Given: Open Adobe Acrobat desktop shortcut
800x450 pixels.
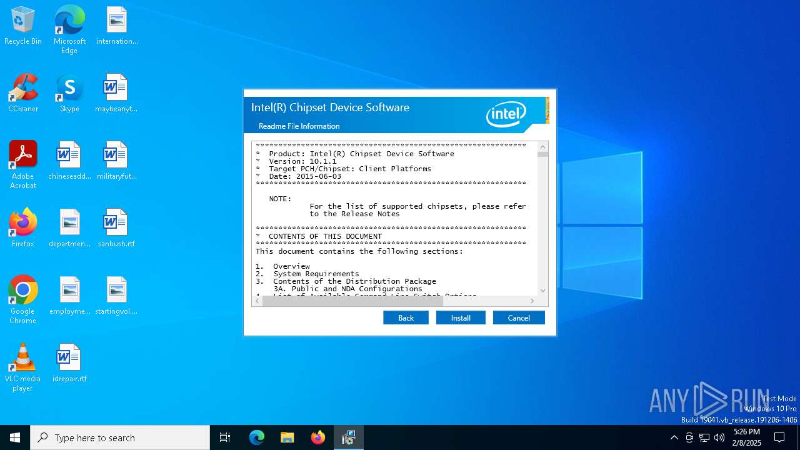Looking at the screenshot, I should [23, 165].
